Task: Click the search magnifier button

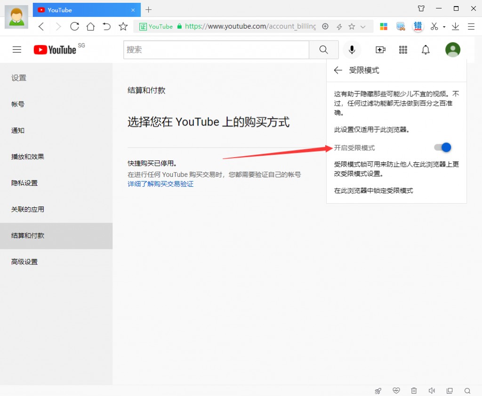Action: point(324,49)
